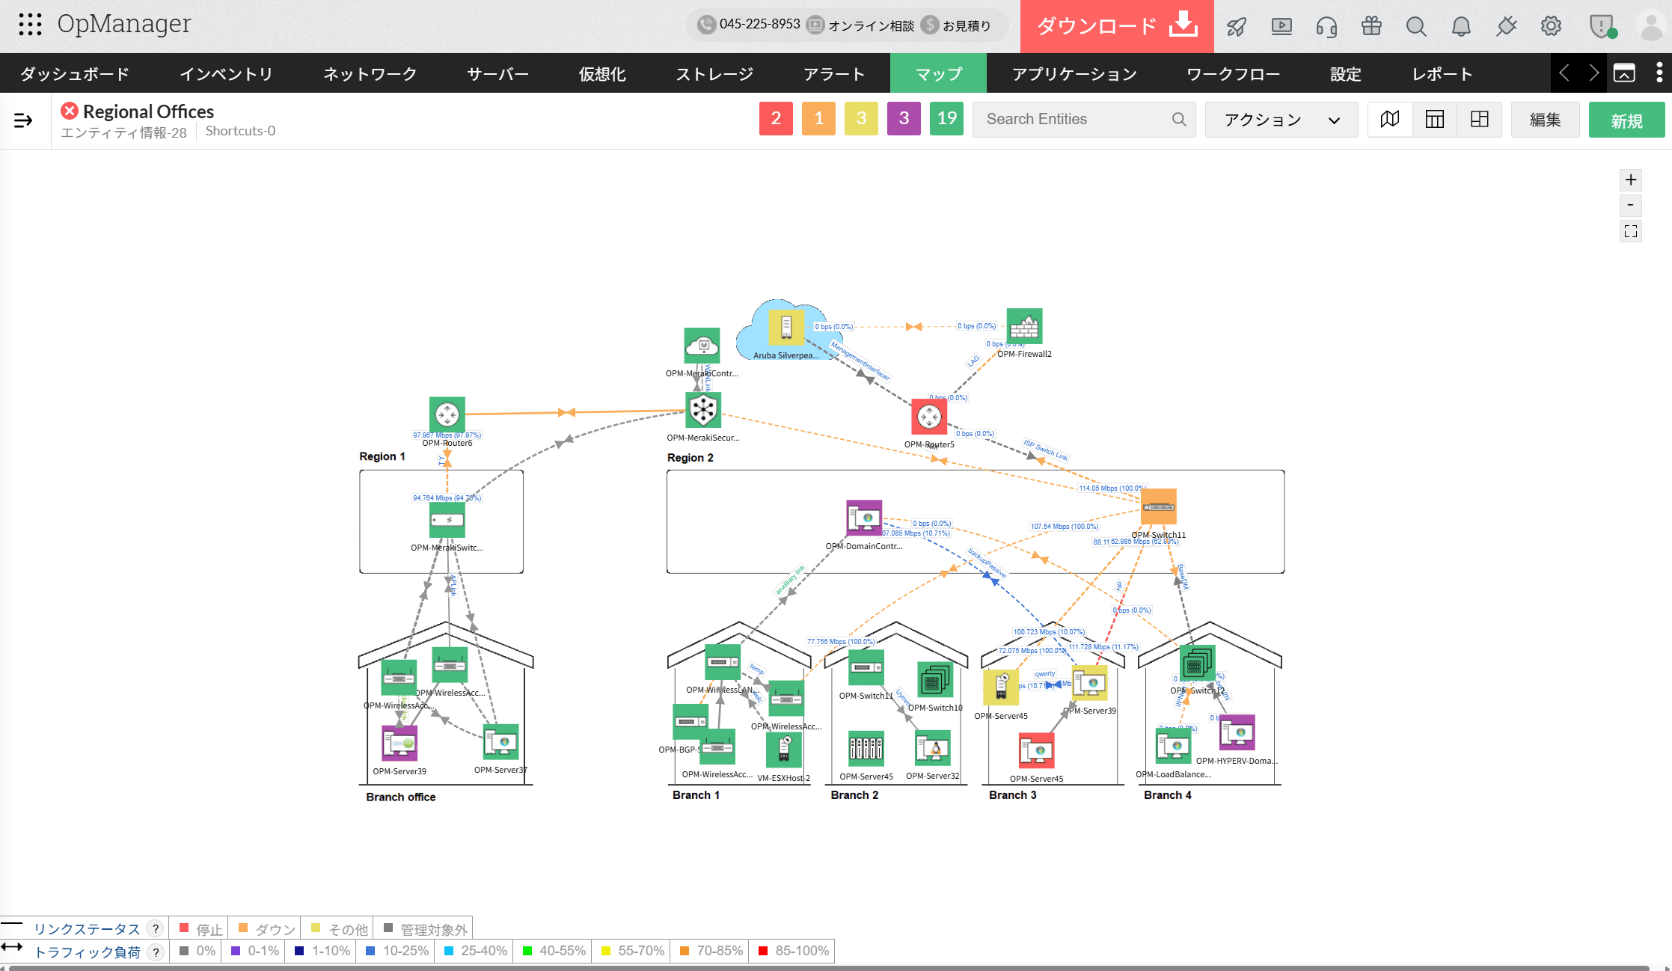Toggle fullscreen fit map button

tap(1631, 231)
